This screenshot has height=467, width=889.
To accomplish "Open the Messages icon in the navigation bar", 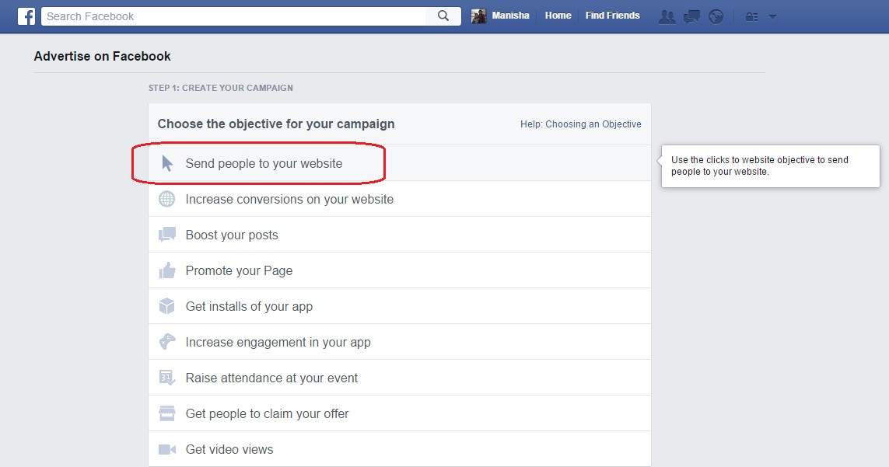I will (691, 16).
